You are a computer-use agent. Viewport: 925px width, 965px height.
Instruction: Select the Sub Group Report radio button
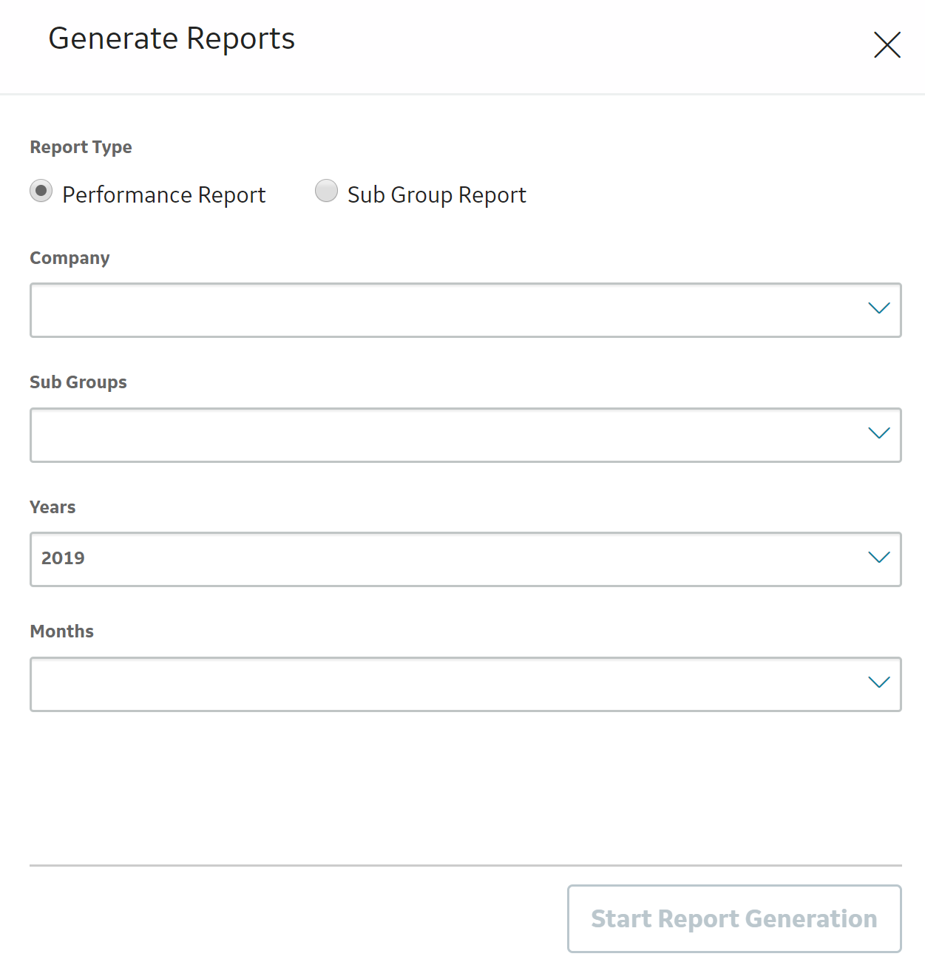point(326,191)
